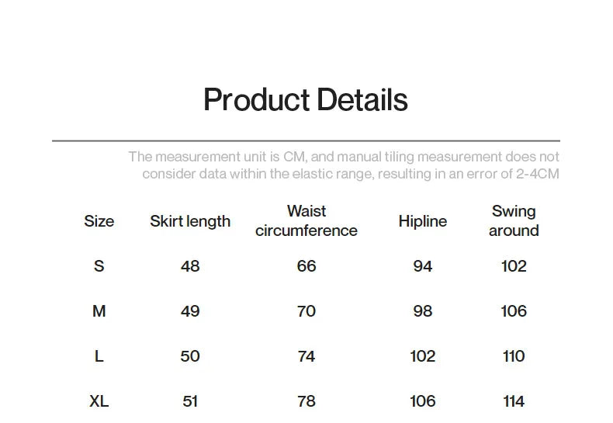Click the waist value 78 for XL
The height and width of the screenshot is (423, 613).
[306, 401]
